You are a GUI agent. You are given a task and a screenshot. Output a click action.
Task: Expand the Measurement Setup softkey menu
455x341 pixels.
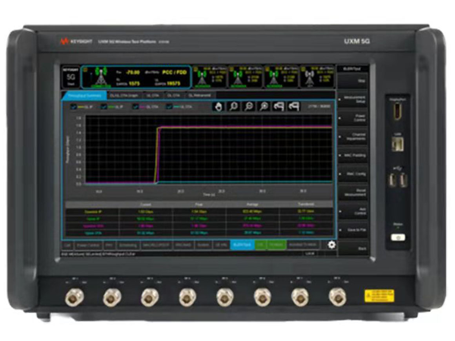tap(353, 100)
